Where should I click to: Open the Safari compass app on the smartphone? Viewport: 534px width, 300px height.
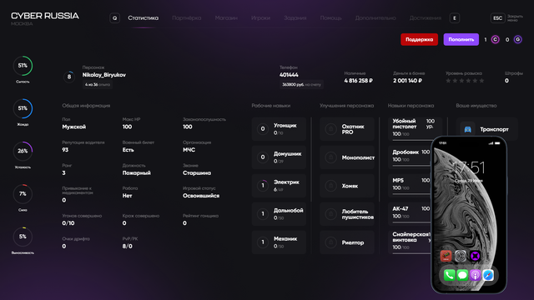pos(488,275)
